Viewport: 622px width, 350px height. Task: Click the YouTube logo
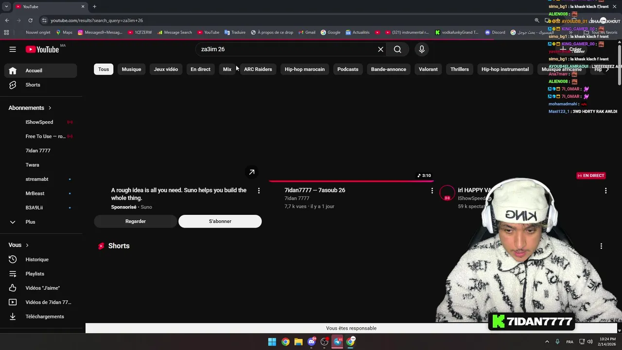click(x=42, y=49)
